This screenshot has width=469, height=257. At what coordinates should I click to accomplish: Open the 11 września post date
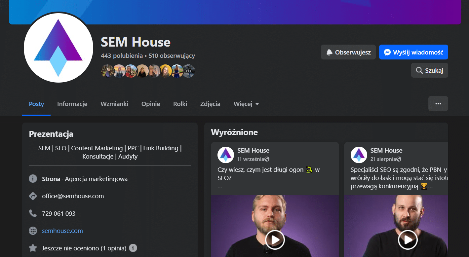pyautogui.click(x=251, y=159)
